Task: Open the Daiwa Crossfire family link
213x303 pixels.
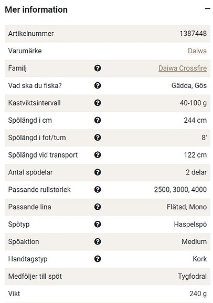Action: tap(183, 68)
